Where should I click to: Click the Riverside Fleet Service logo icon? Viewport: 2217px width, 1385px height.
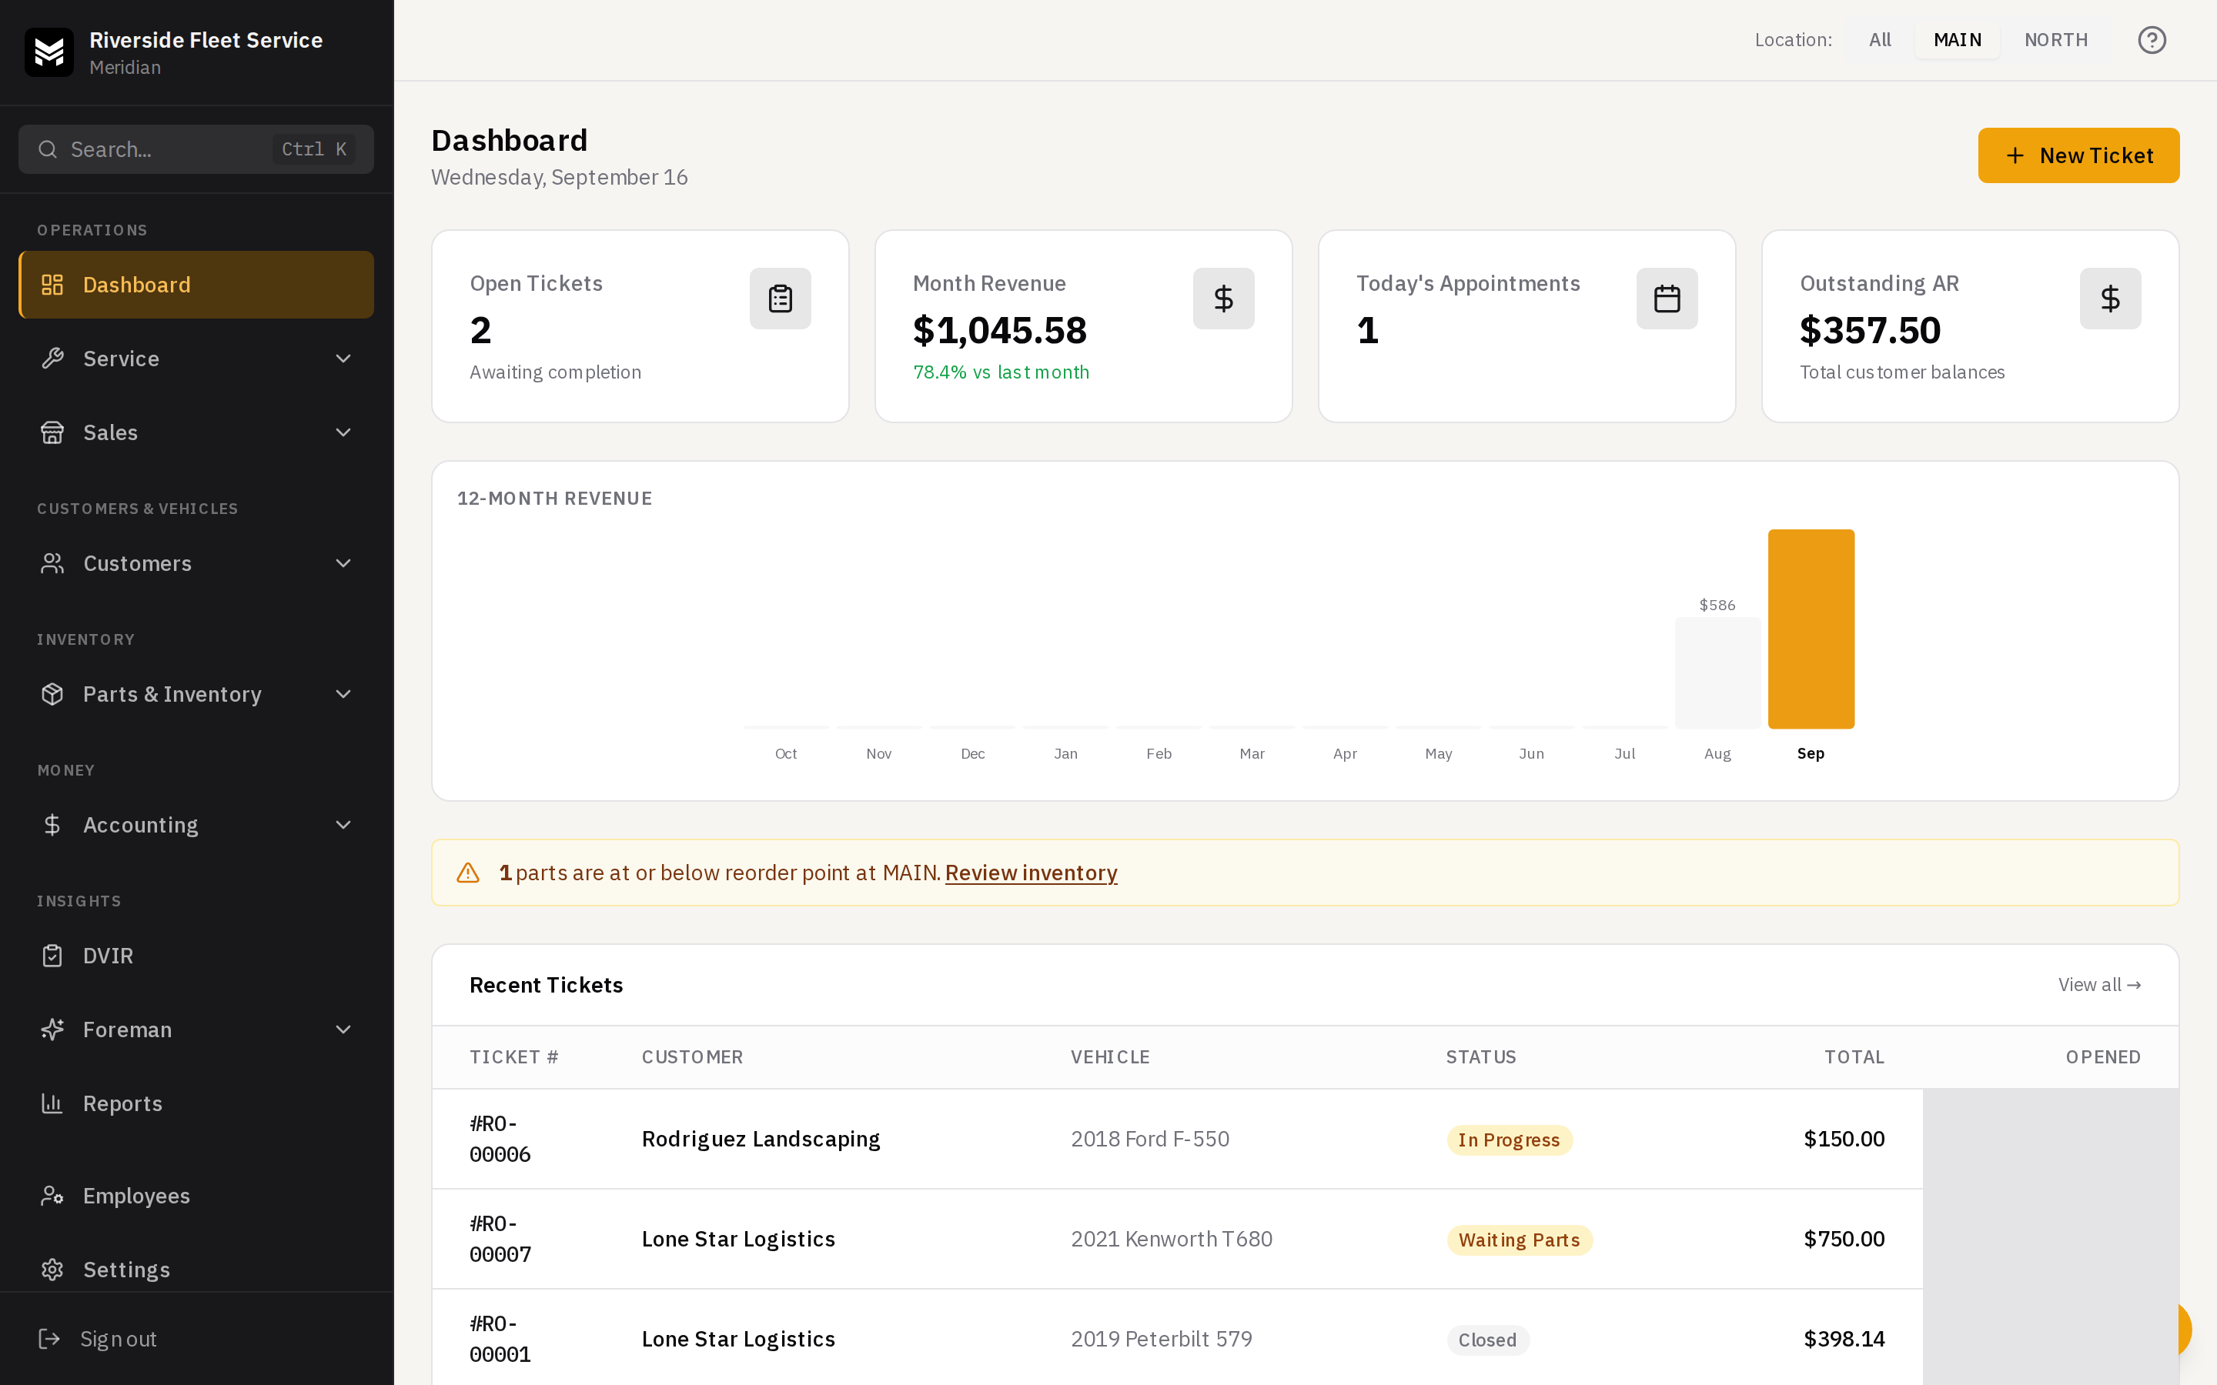coord(48,52)
